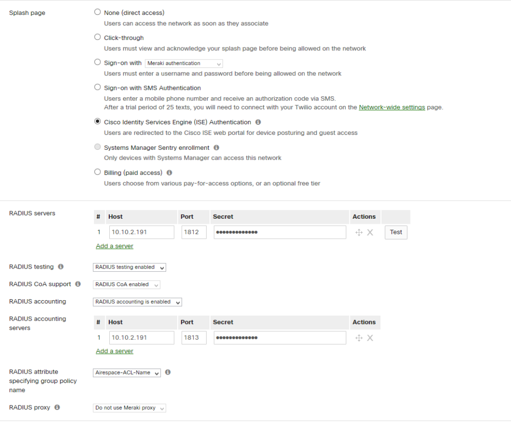
Task: Click info icon beside Systems Manager Sentry enrollment
Action: 216,147
